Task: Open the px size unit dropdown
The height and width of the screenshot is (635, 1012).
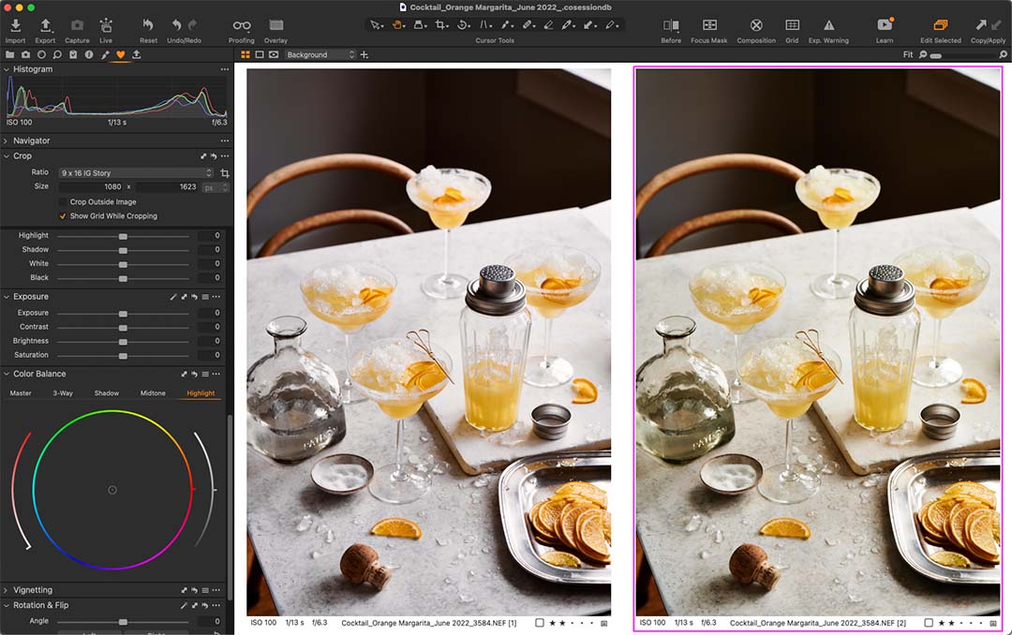Action: coord(216,187)
